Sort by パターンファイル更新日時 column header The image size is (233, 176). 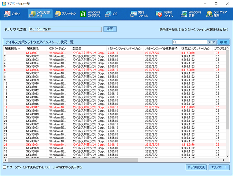pyautogui.click(x=161, y=49)
